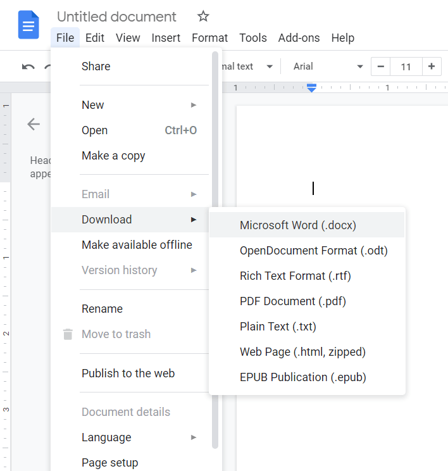Image resolution: width=448 pixels, height=471 pixels.
Task: Expand the Version history submenu
Action: point(130,270)
